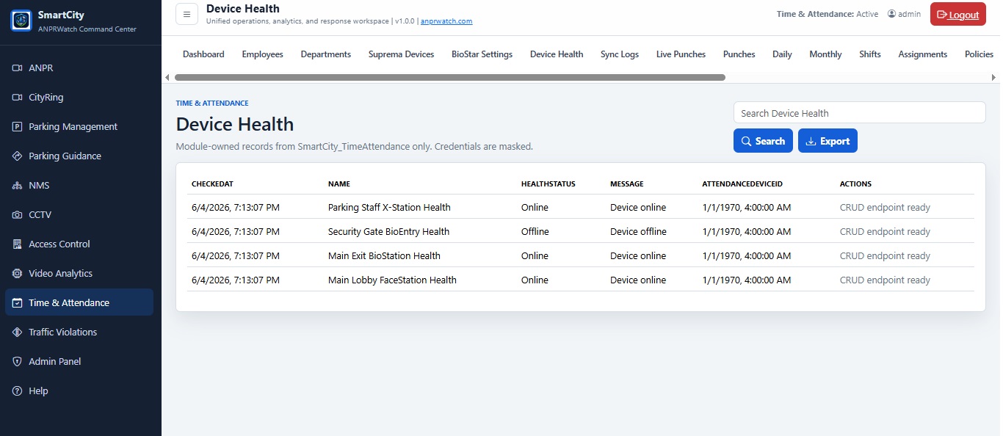This screenshot has height=436, width=1003.
Task: View the Live Punches tab
Action: [x=681, y=54]
